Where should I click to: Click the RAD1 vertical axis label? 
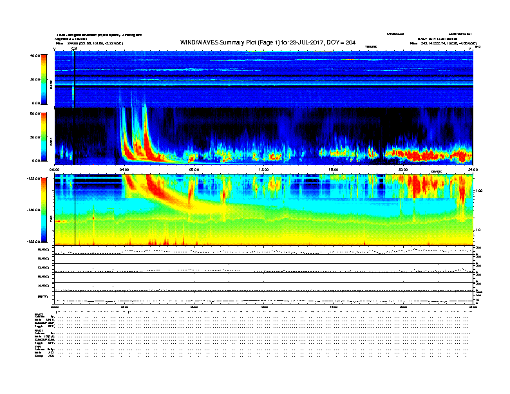[x=51, y=142]
